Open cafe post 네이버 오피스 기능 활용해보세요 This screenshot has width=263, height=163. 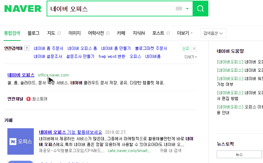70,132
